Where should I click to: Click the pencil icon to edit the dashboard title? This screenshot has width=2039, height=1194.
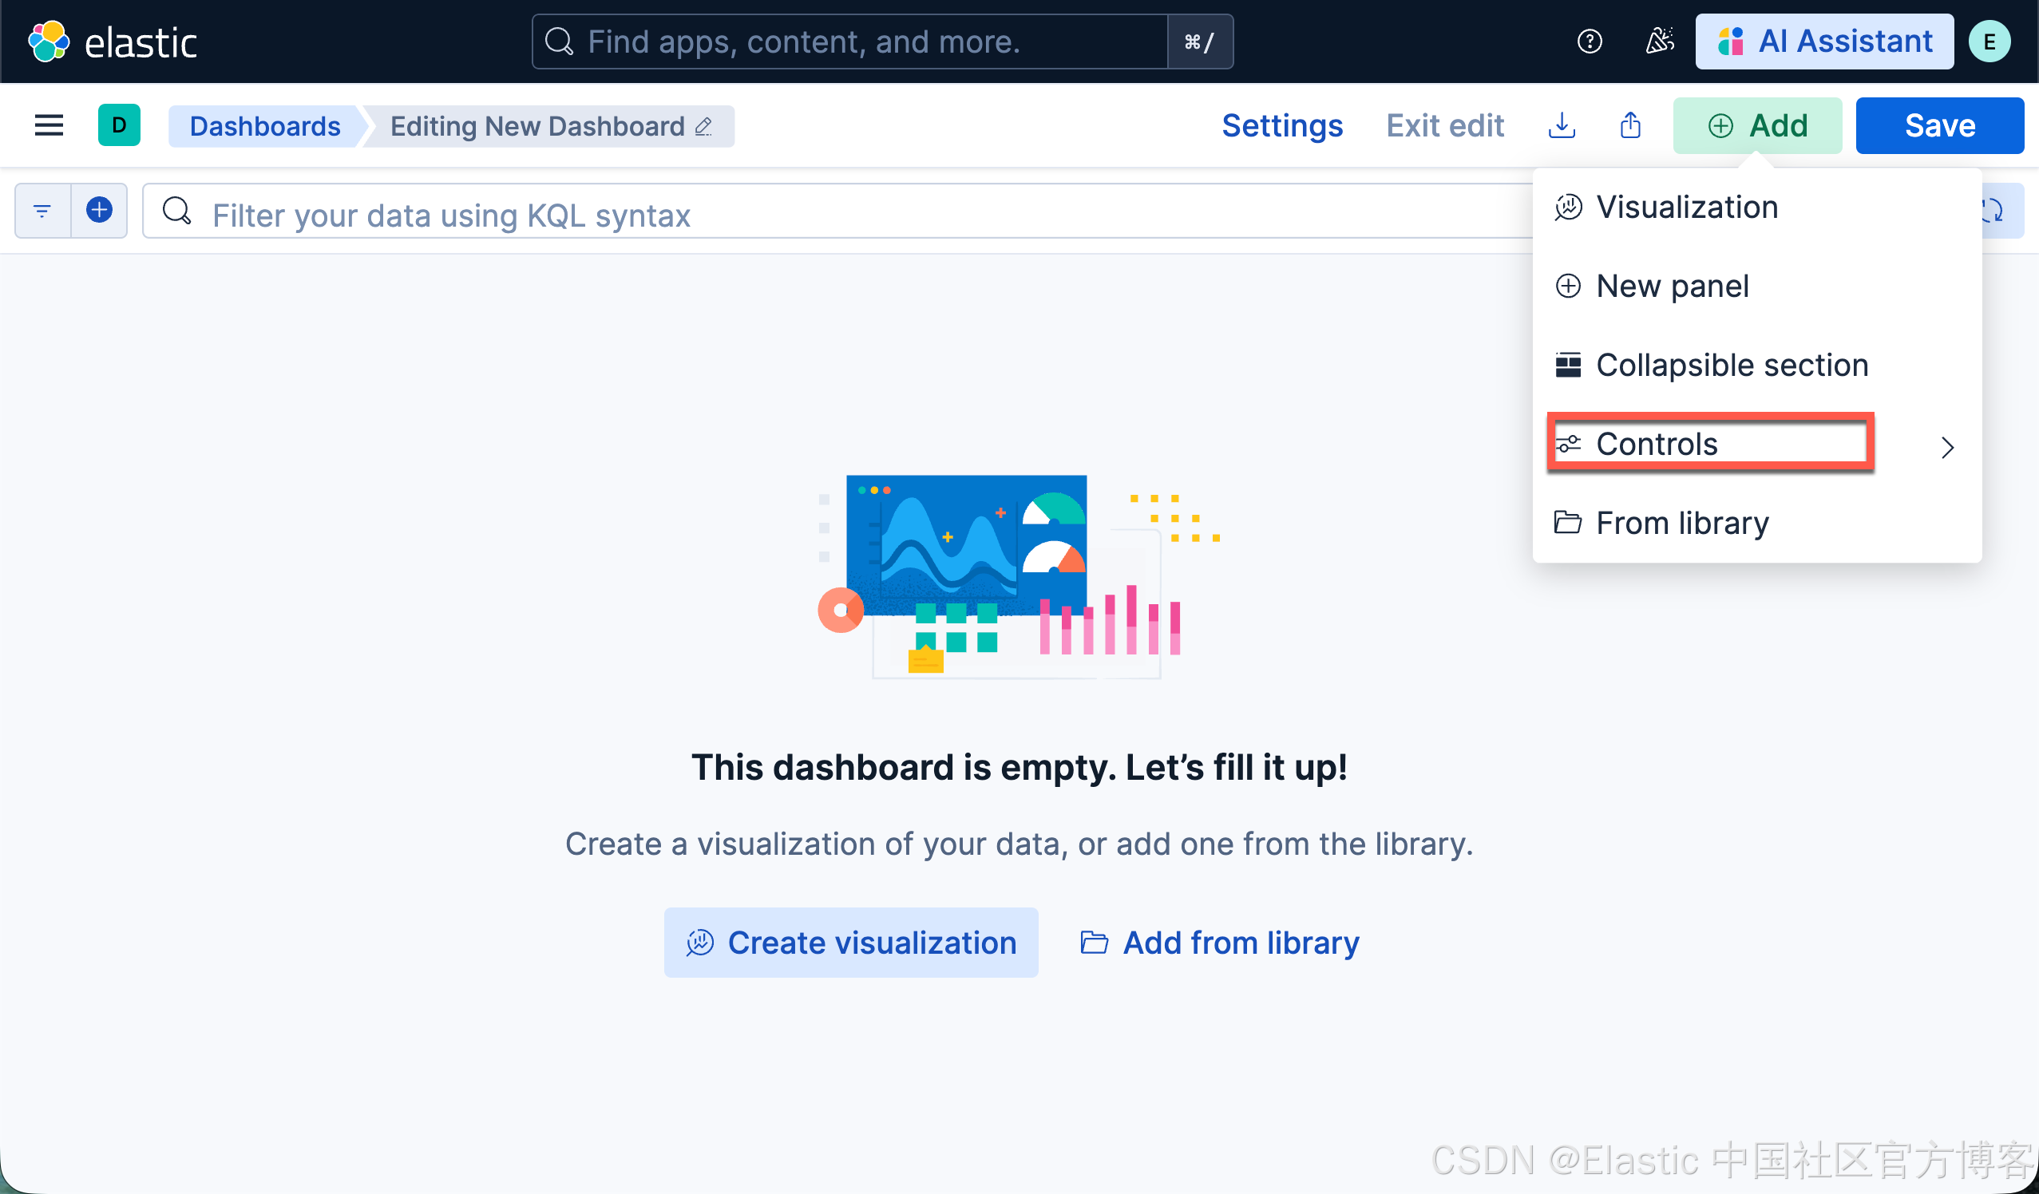(x=704, y=127)
